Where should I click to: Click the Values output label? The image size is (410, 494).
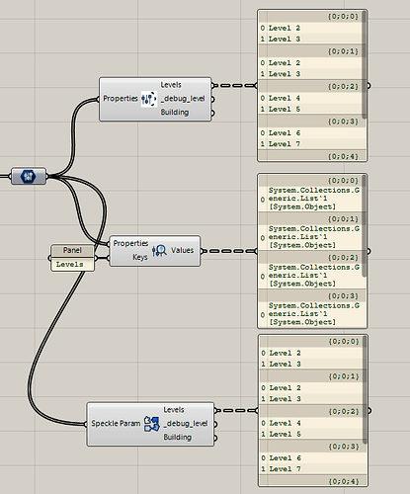pyautogui.click(x=182, y=250)
